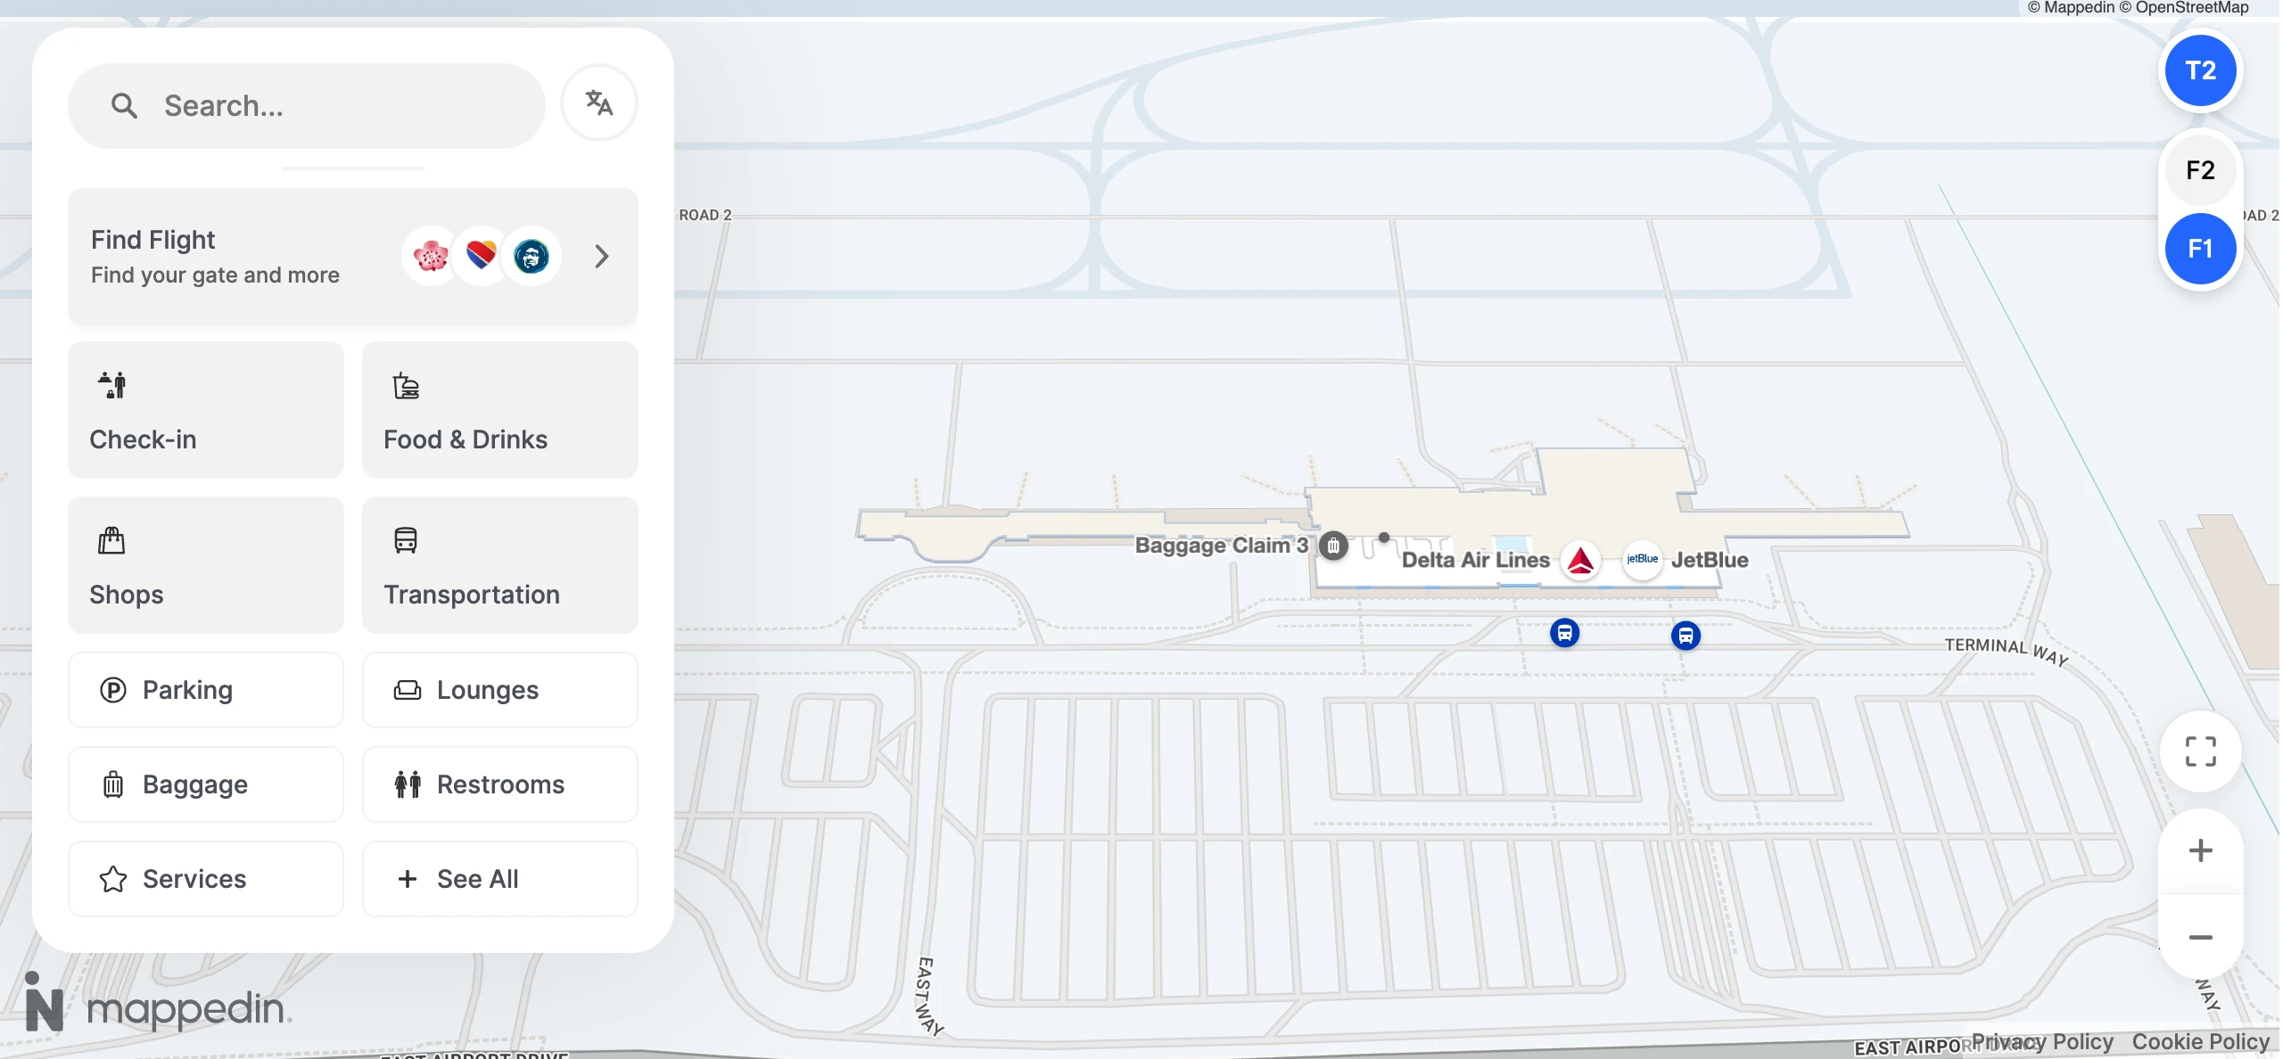This screenshot has width=2283, height=1059.
Task: Expand the Find Flight panel via the chevron
Action: 600,256
